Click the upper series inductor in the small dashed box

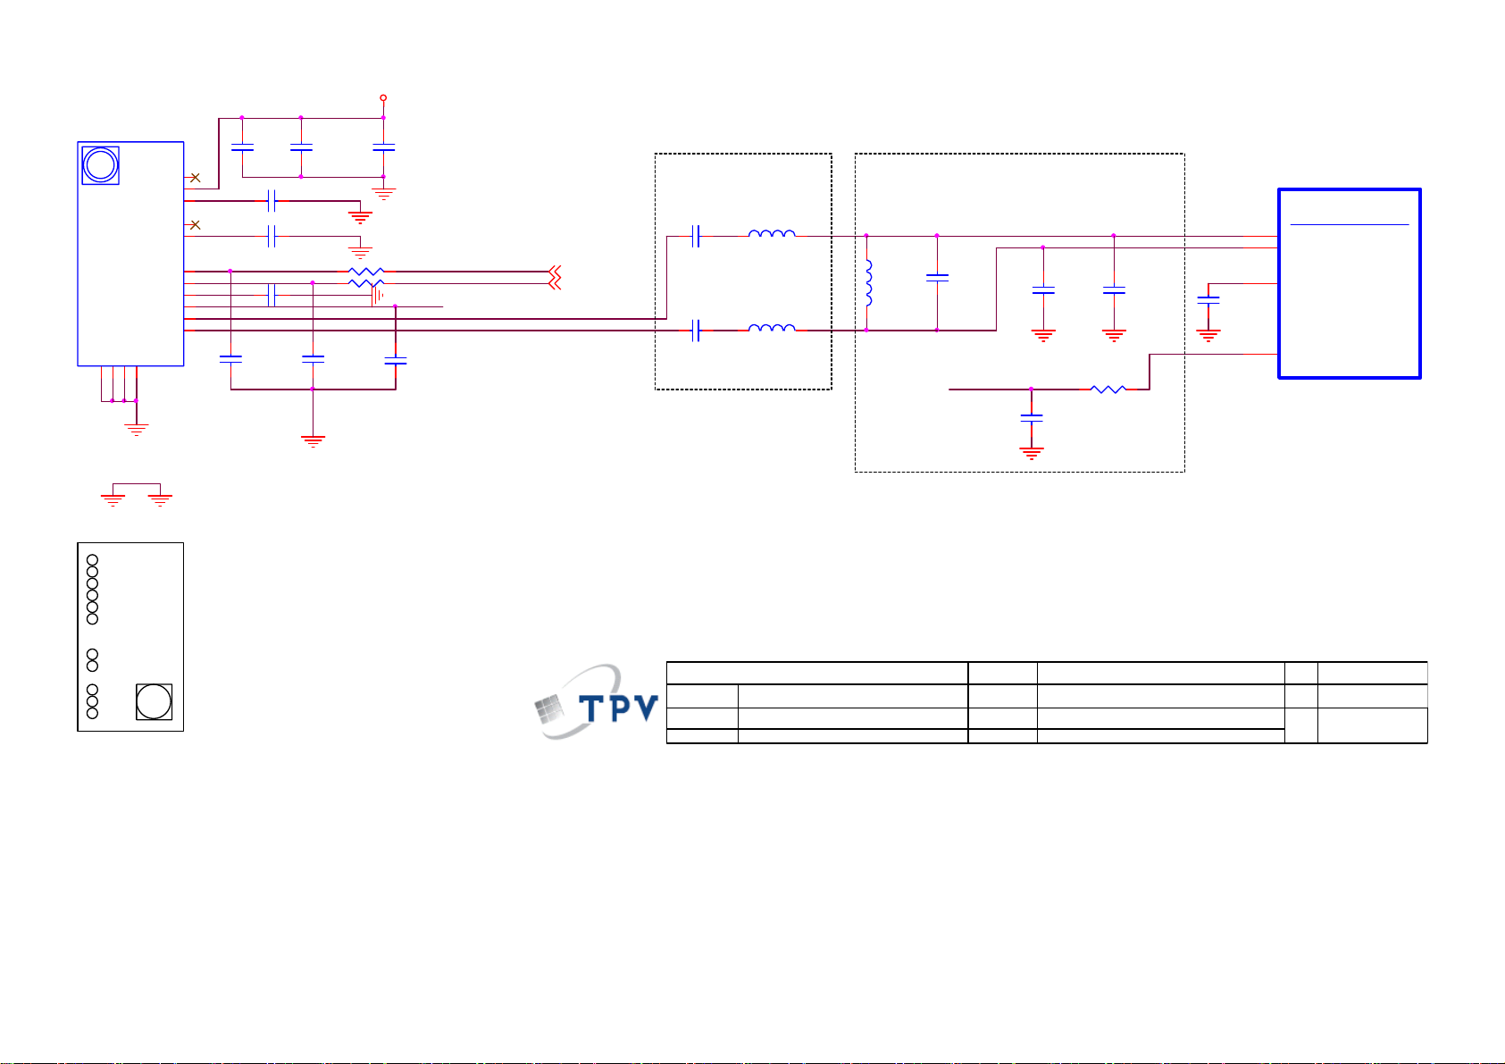click(x=772, y=234)
